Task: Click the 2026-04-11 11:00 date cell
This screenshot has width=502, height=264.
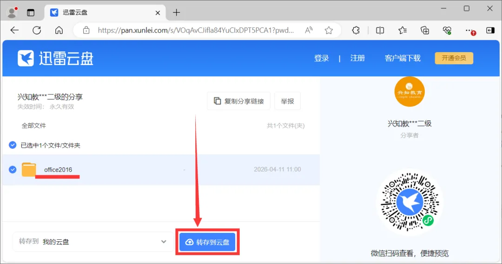Action: tap(277, 170)
